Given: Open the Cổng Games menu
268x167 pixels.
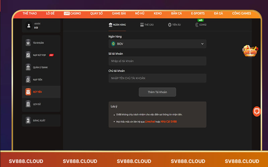Looking at the screenshot, I should 242,13.
